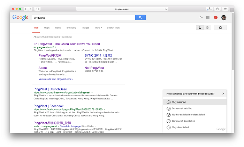This screenshot has height=147, width=244.
Task: Click the Google account avatar
Action: coord(224,17)
